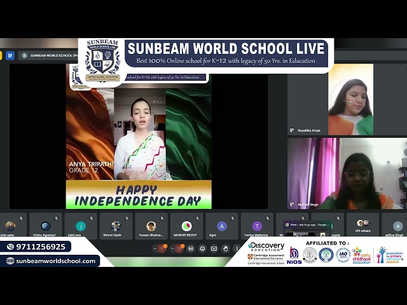407x305 pixels.
Task: Click the Meet window preview popup title
Action: coord(310,225)
